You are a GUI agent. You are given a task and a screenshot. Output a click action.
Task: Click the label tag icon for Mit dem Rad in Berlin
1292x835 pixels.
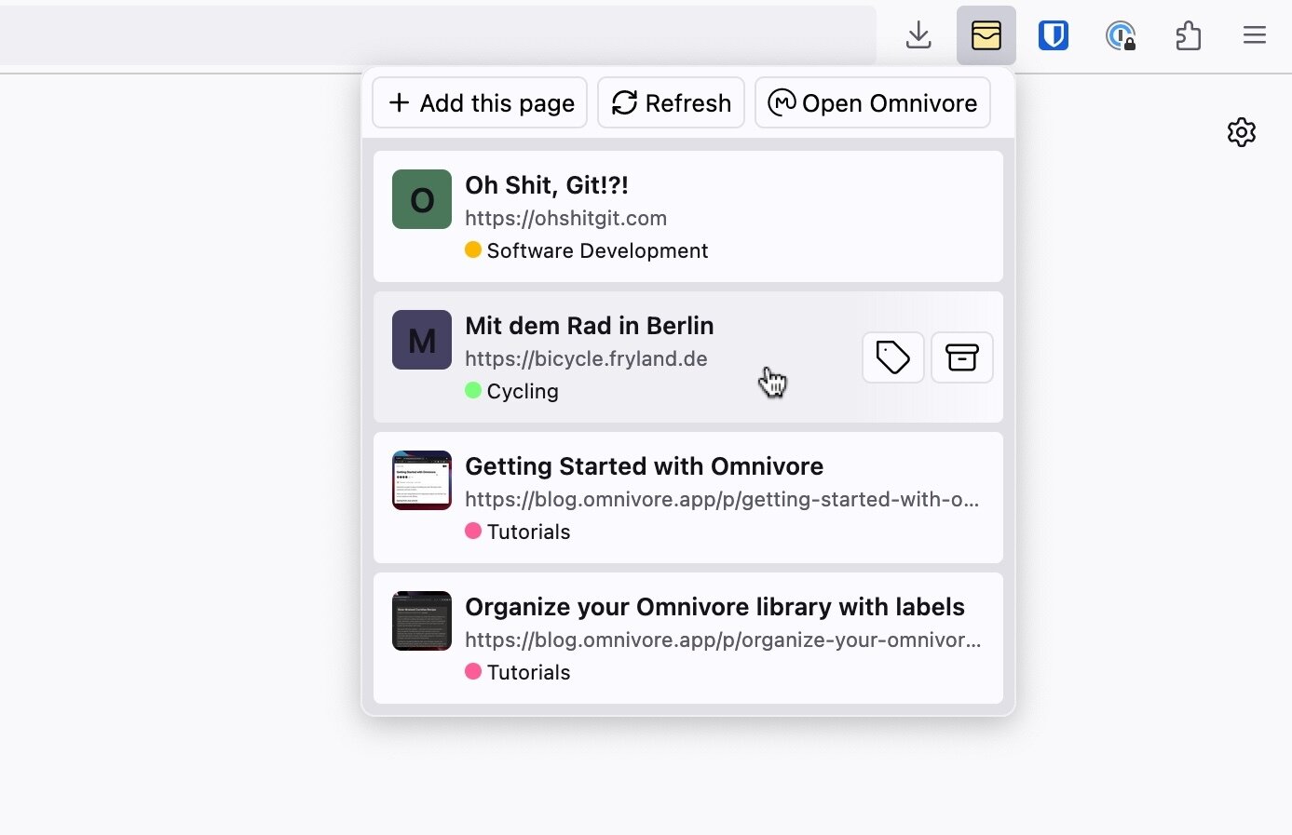click(x=893, y=357)
